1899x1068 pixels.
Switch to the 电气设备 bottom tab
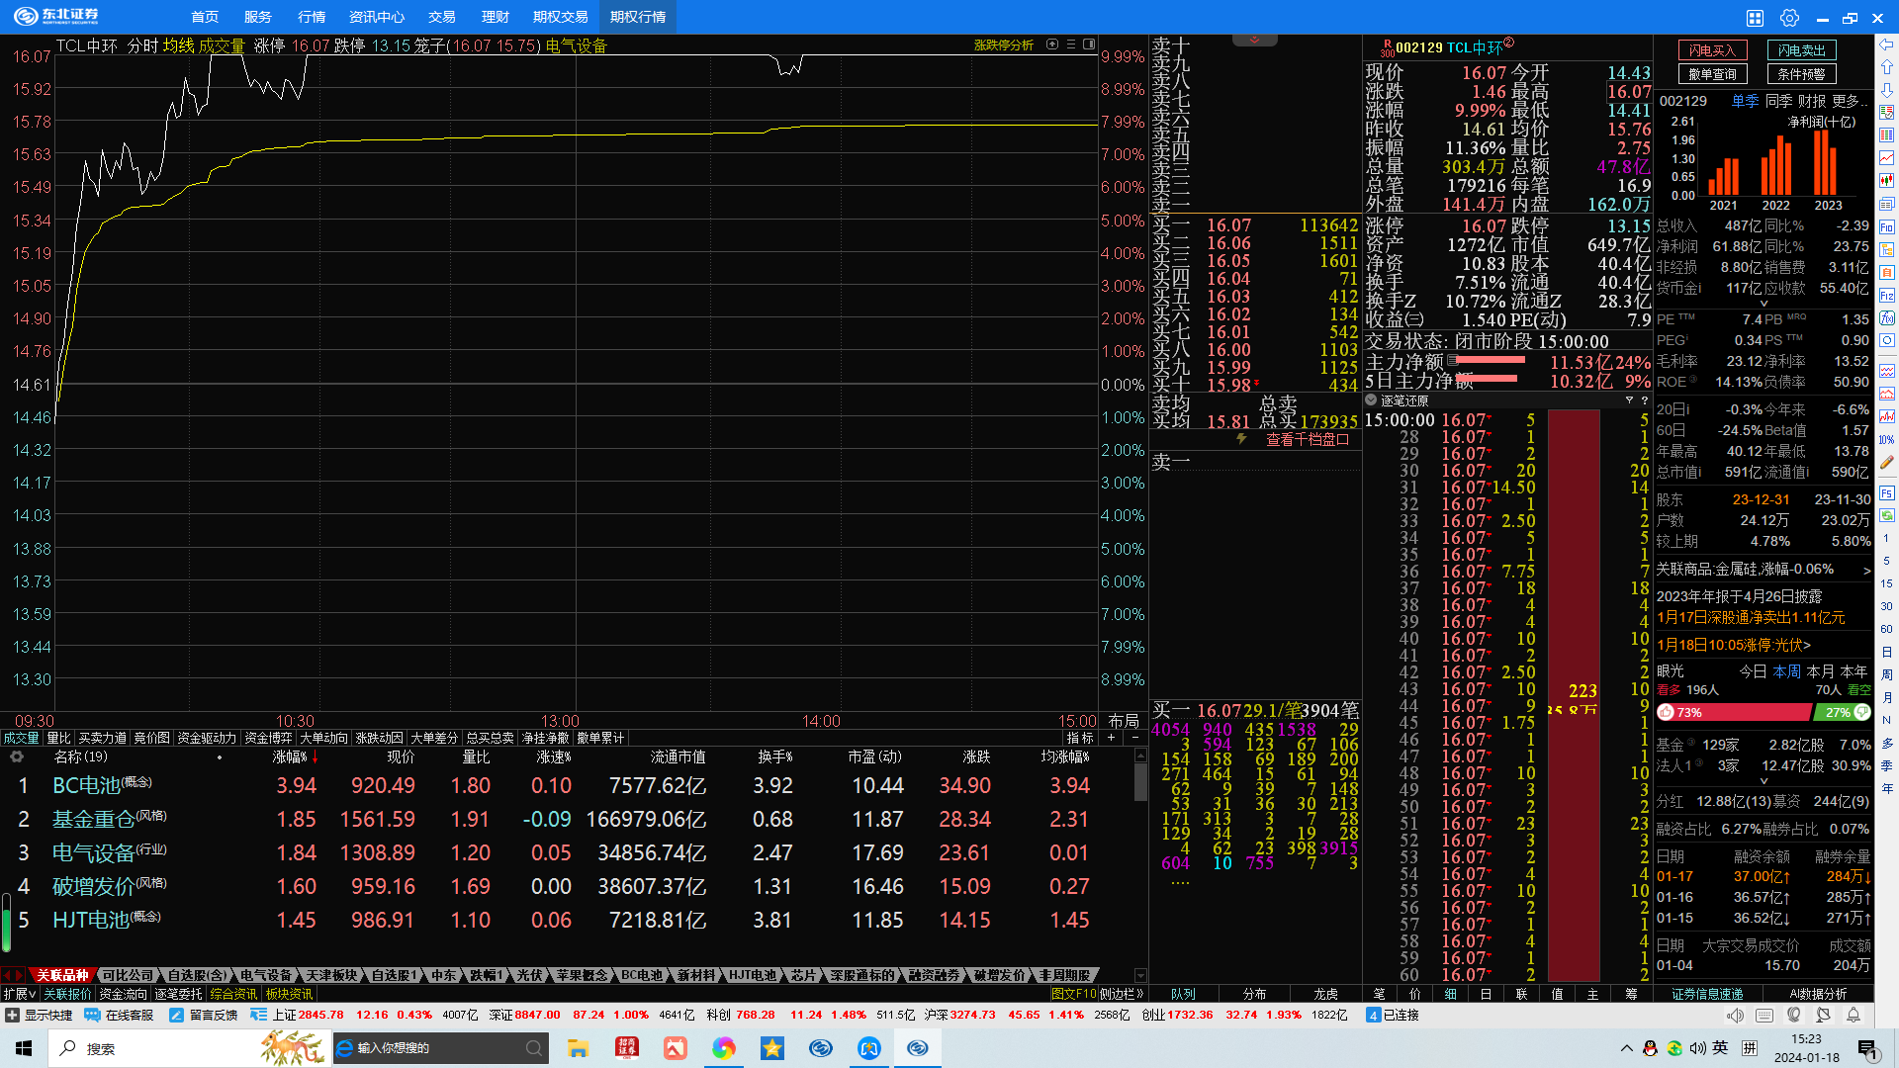click(x=266, y=975)
